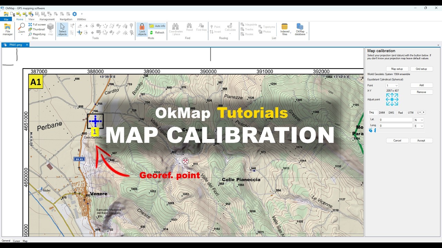The height and width of the screenshot is (248, 442).
Task: Open the 3D map view
Action: (50, 30)
